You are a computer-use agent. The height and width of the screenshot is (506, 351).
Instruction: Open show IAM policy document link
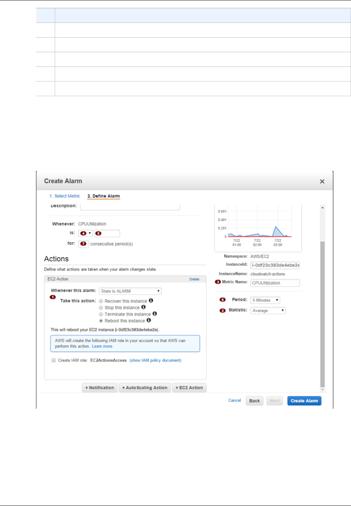click(x=156, y=360)
